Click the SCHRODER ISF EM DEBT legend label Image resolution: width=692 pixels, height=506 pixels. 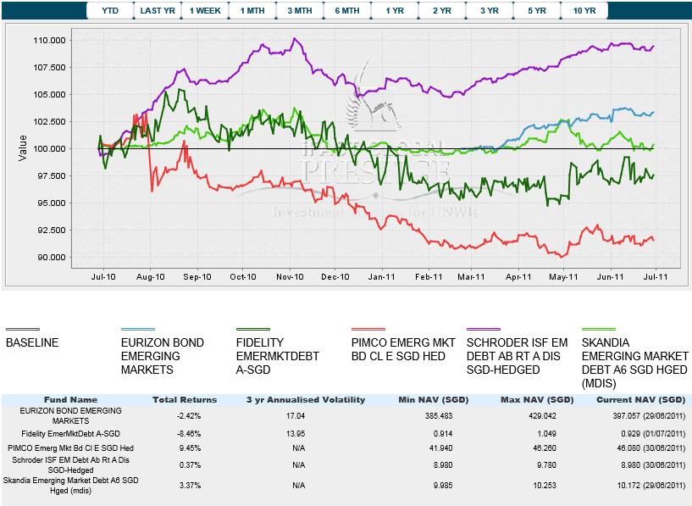(518, 356)
